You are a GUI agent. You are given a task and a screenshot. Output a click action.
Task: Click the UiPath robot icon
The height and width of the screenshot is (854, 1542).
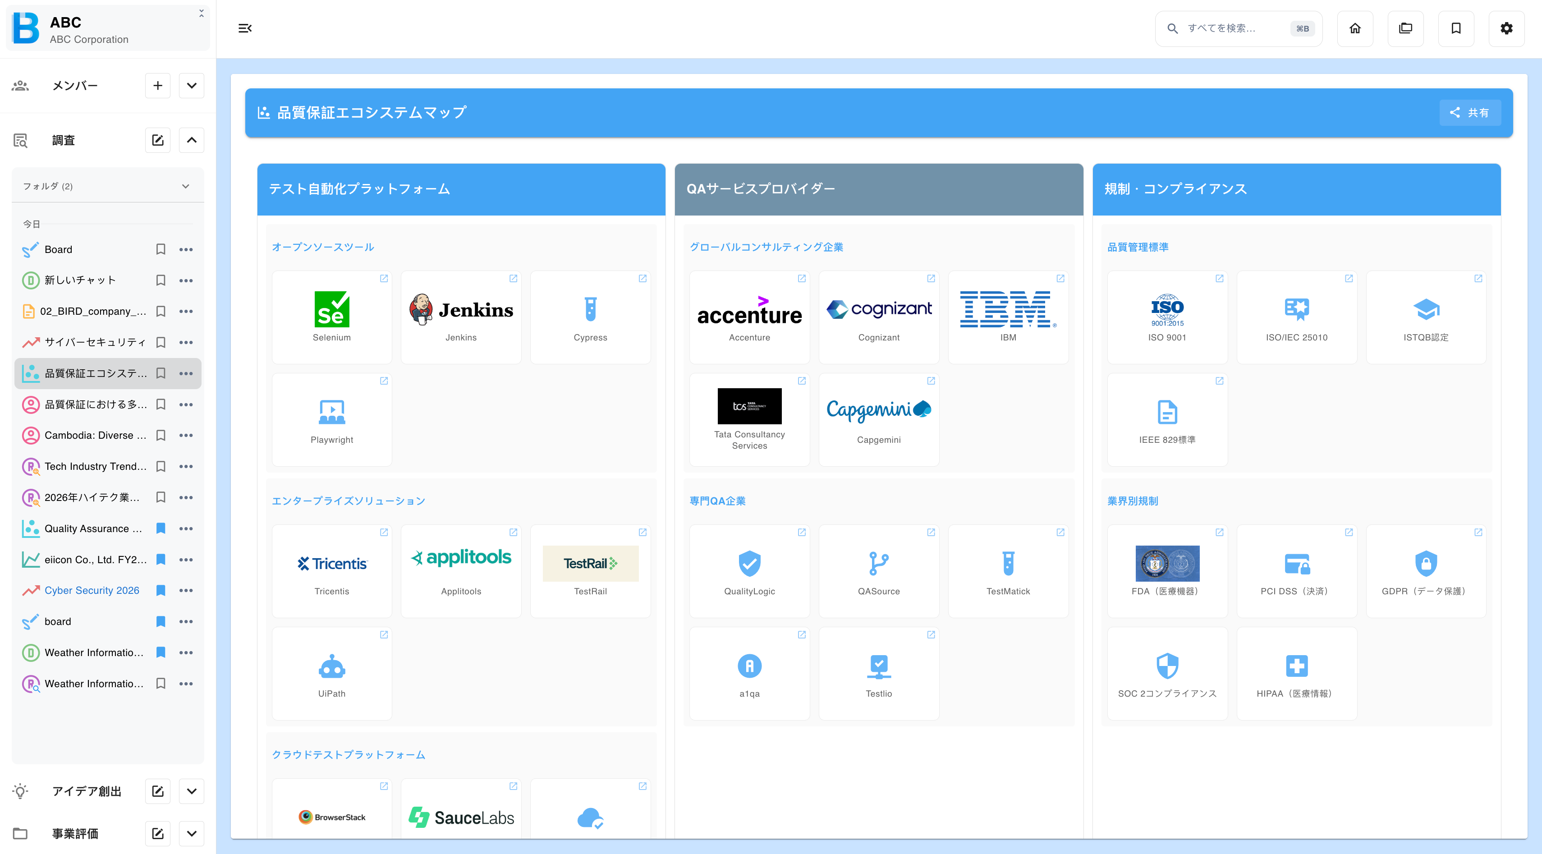coord(332,666)
